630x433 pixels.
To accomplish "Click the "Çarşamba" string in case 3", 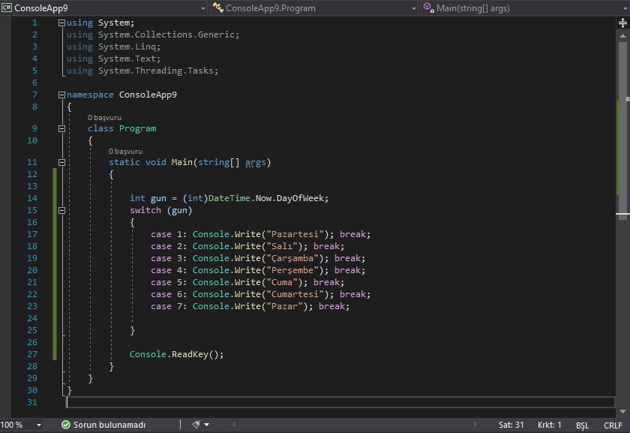I will coord(292,258).
